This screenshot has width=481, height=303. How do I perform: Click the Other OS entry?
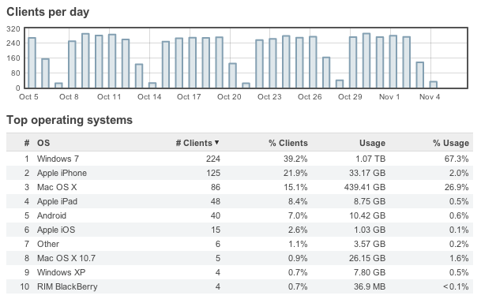coord(48,244)
